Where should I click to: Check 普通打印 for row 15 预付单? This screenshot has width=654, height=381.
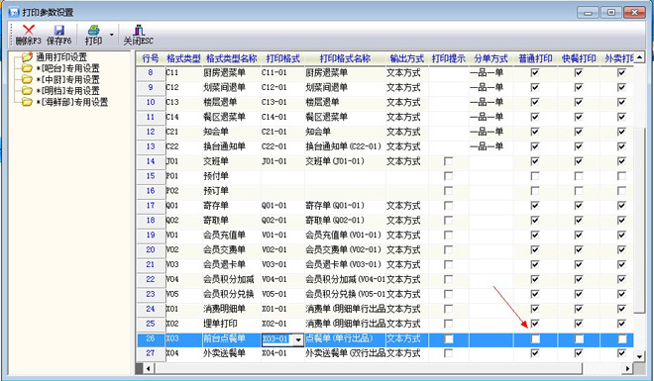535,176
